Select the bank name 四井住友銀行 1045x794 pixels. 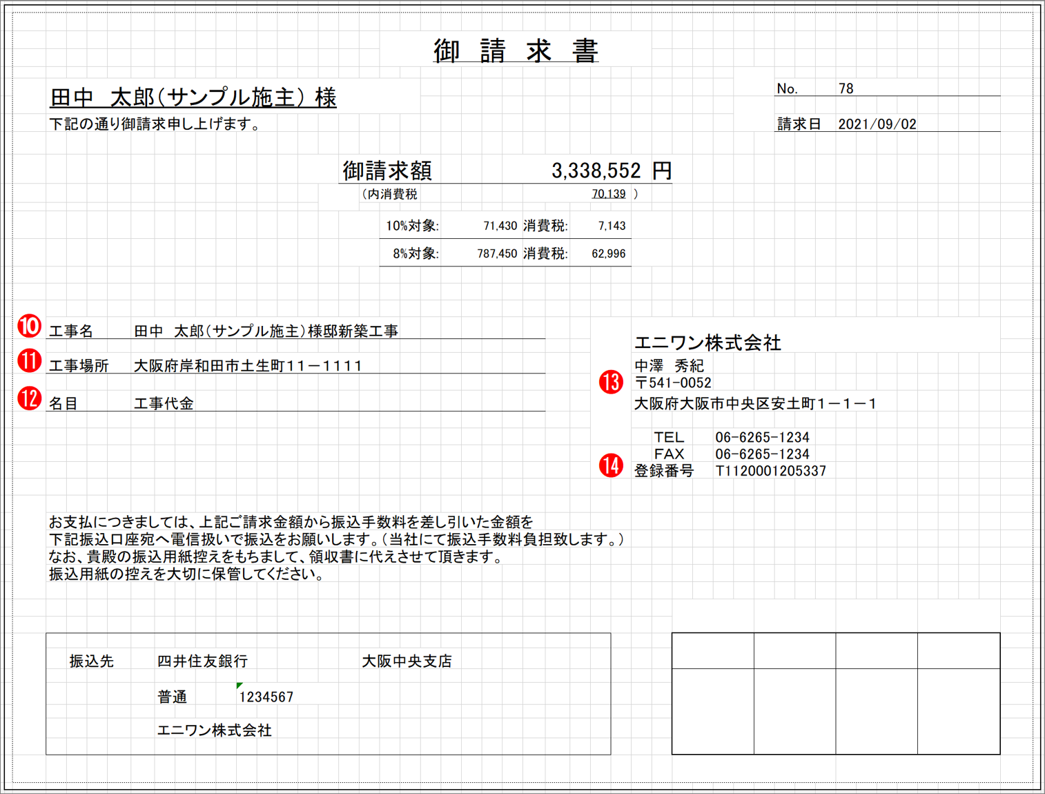202,661
